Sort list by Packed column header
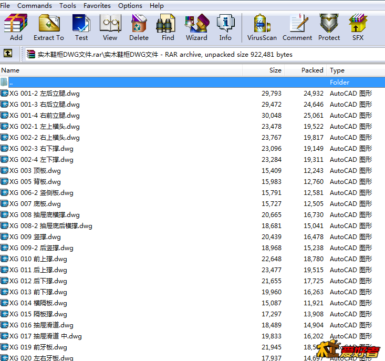This screenshot has width=385, height=361. tap(306, 70)
